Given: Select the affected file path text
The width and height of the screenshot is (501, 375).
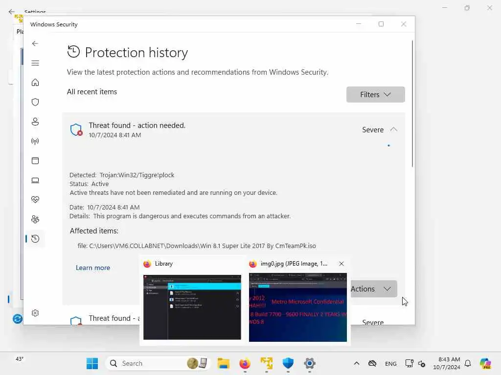Looking at the screenshot, I should click(x=197, y=246).
